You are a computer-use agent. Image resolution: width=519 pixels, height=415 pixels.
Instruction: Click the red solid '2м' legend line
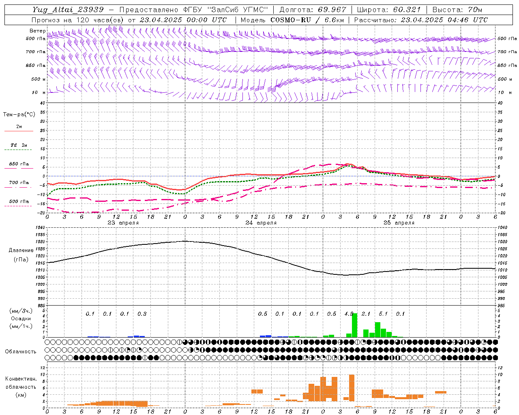pos(19,131)
